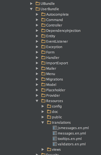This screenshot has height=155, width=101.
Task: Select the Migrations folder label
Action: [x=55, y=79]
